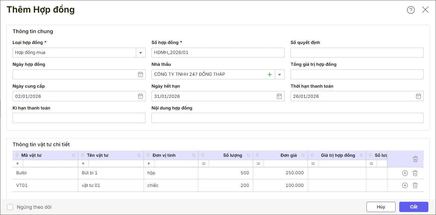The width and height of the screenshot is (436, 215).
Task: Open calendar picker for Ngày cung cấp
Action: tap(140, 96)
